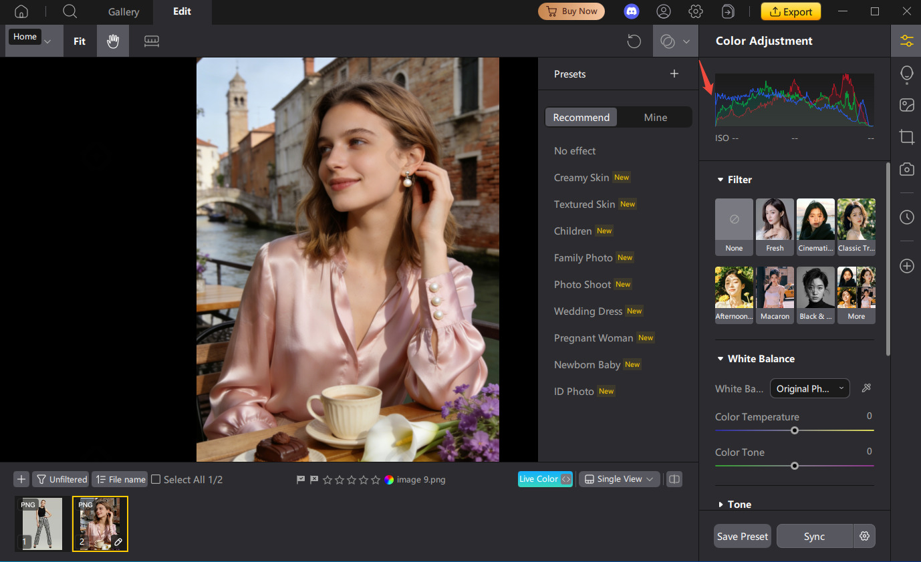The height and width of the screenshot is (562, 921).
Task: Open the crop tool in right sidebar
Action: [906, 137]
